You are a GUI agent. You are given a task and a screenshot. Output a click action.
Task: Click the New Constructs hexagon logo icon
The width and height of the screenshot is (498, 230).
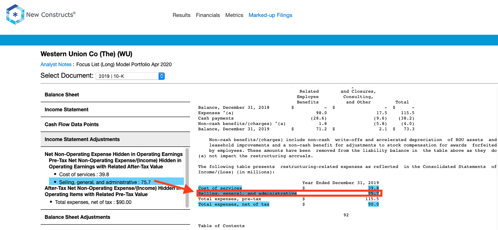coord(15,15)
